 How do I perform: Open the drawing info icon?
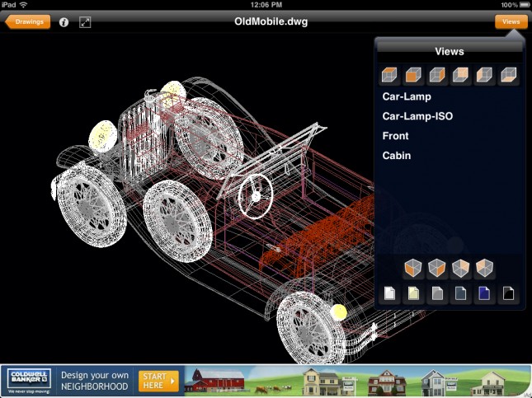(x=64, y=22)
